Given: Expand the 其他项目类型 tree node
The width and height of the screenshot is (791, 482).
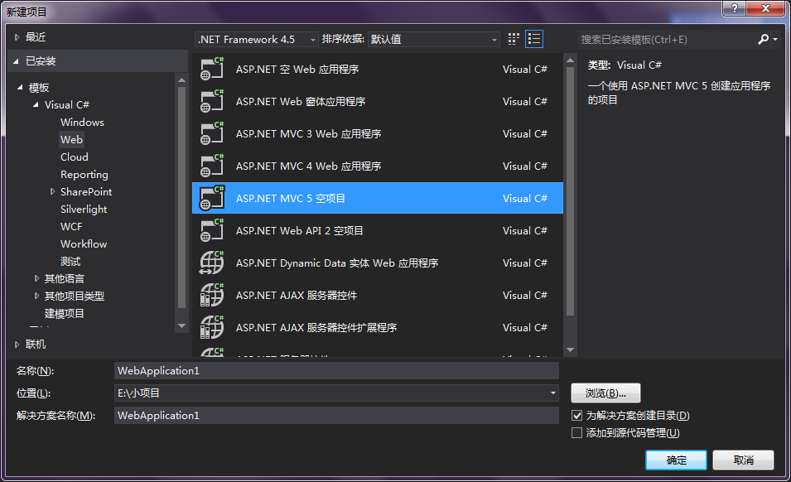Looking at the screenshot, I should coord(36,296).
